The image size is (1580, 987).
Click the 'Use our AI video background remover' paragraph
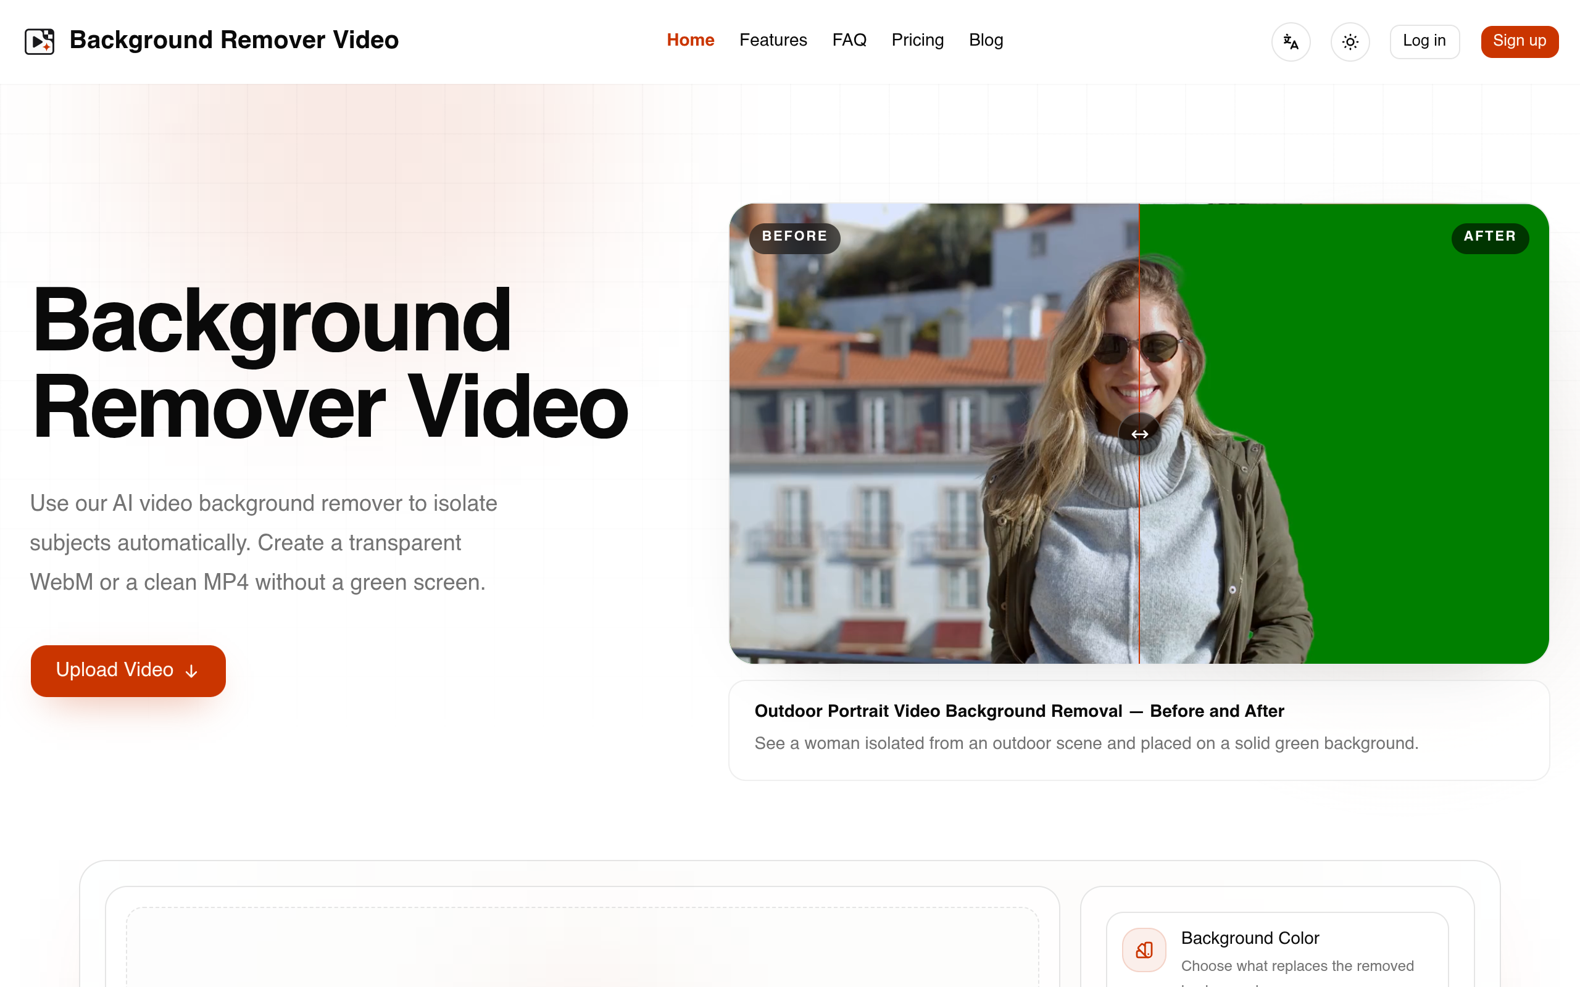point(264,543)
